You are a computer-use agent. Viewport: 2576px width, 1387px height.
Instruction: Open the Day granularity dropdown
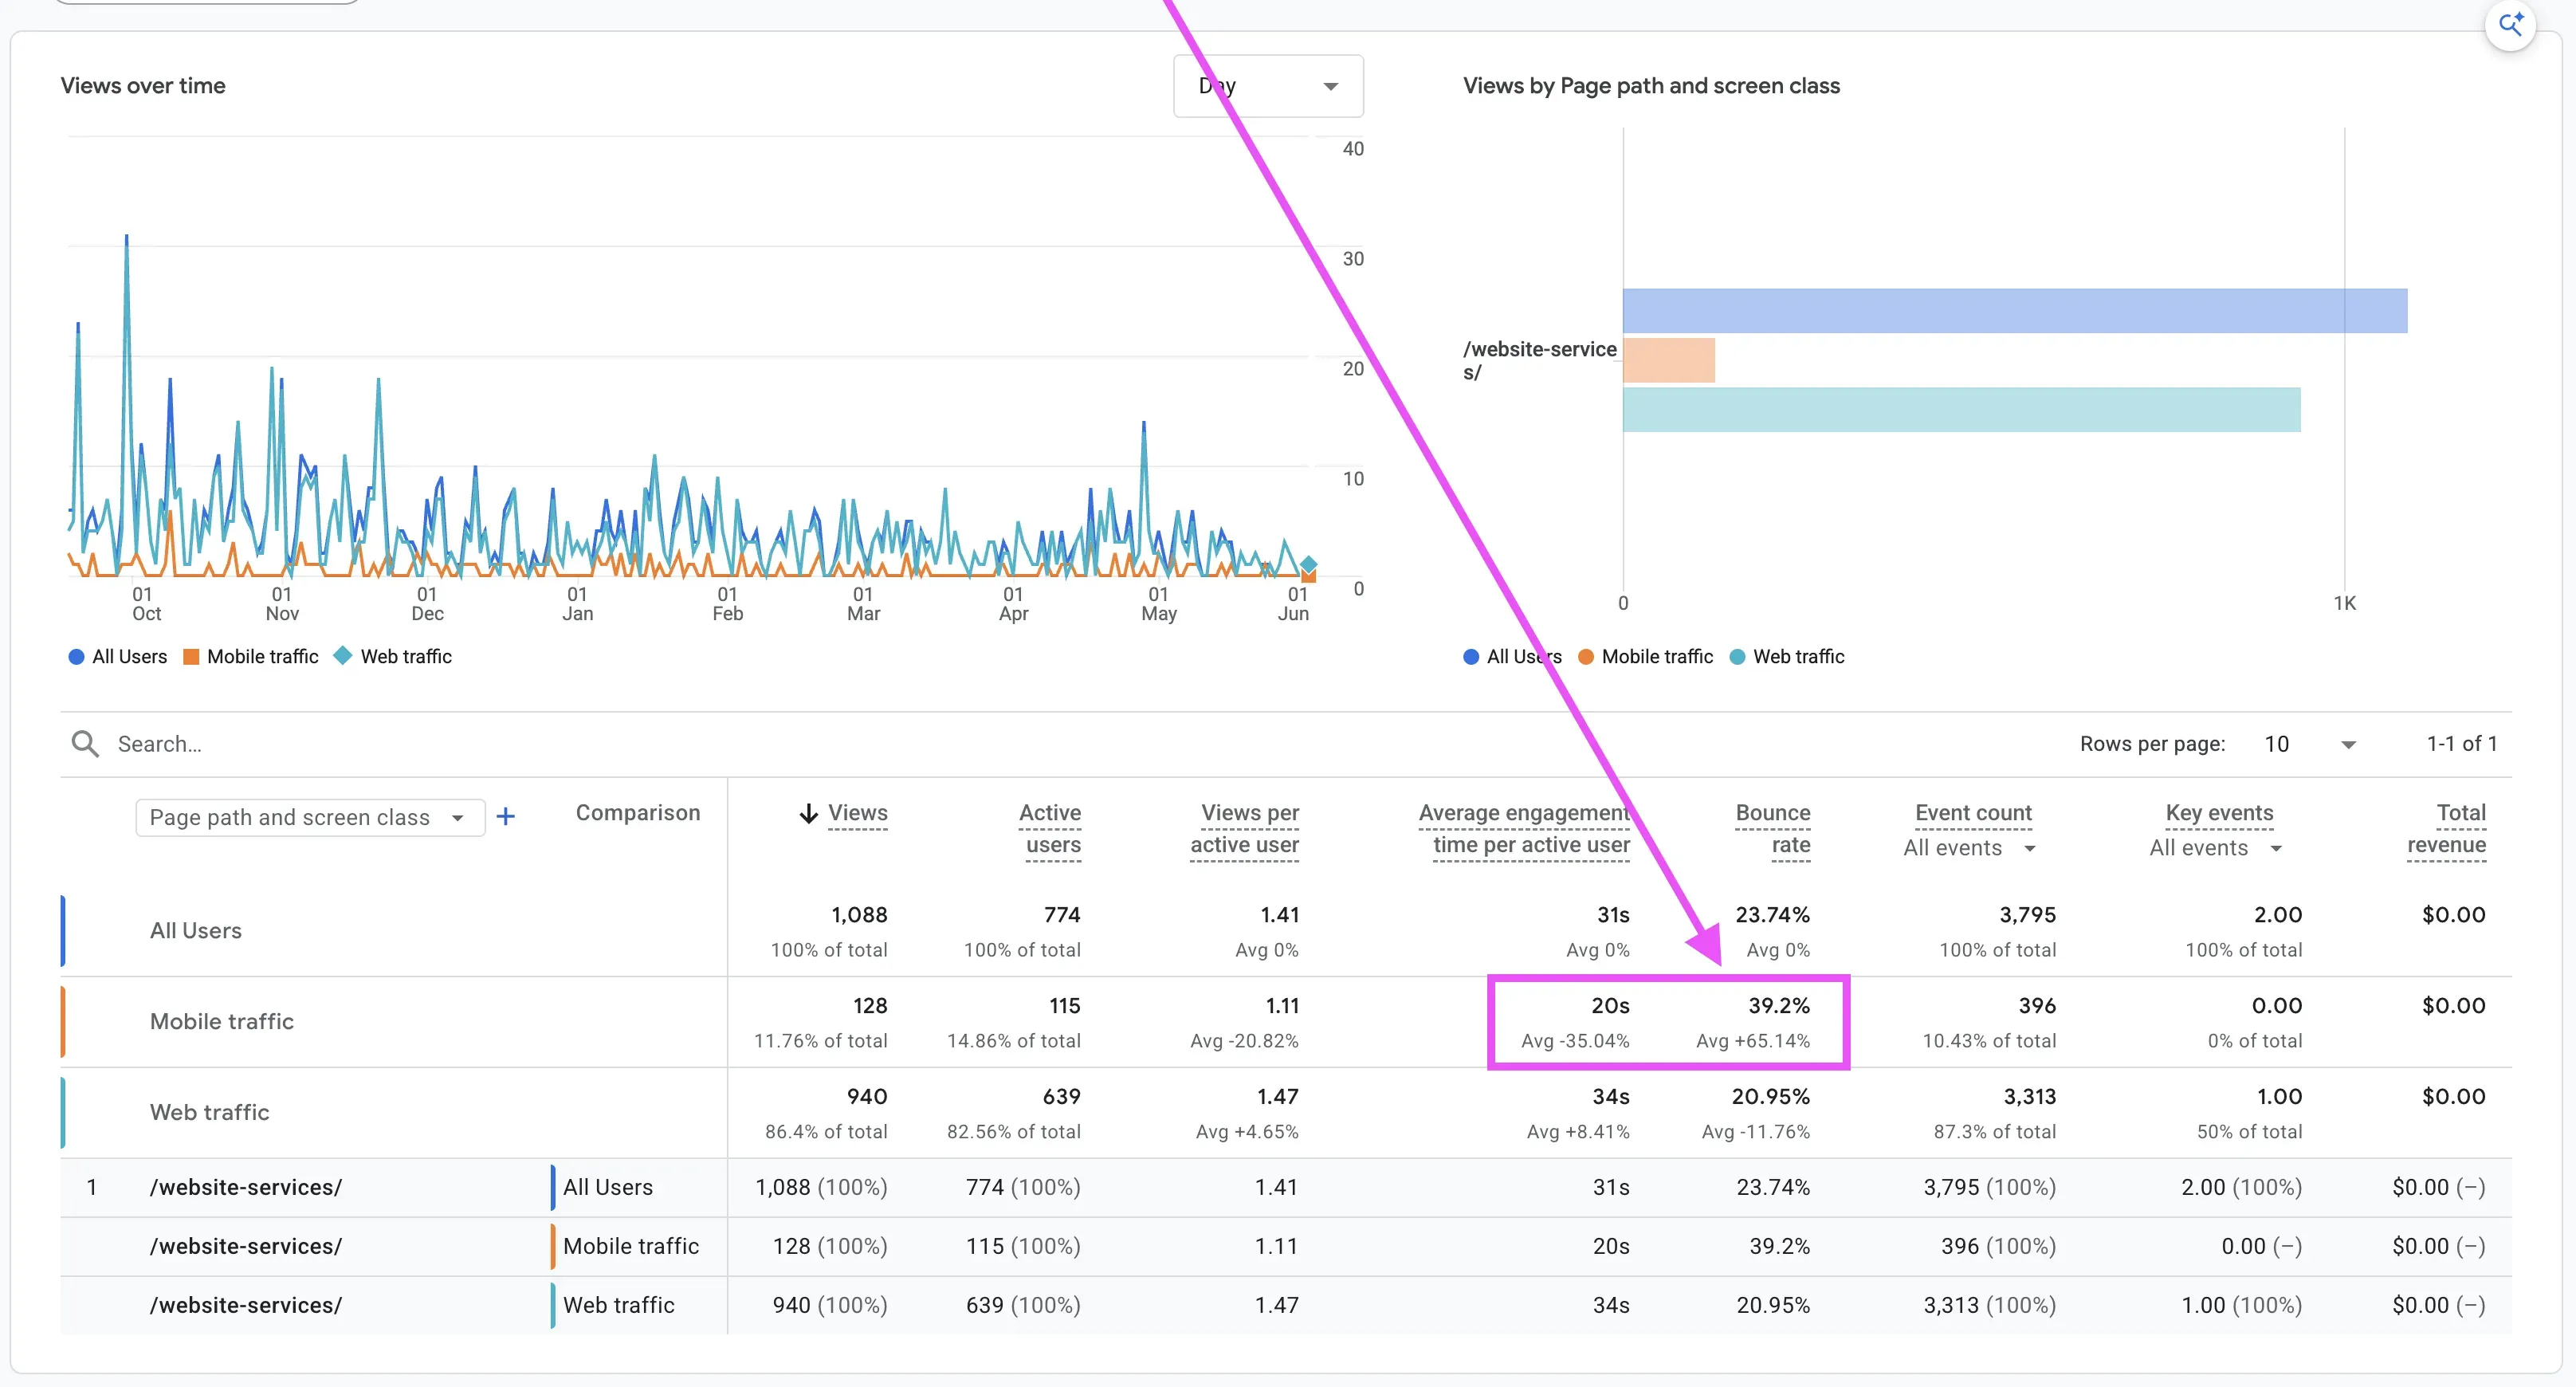1268,86
